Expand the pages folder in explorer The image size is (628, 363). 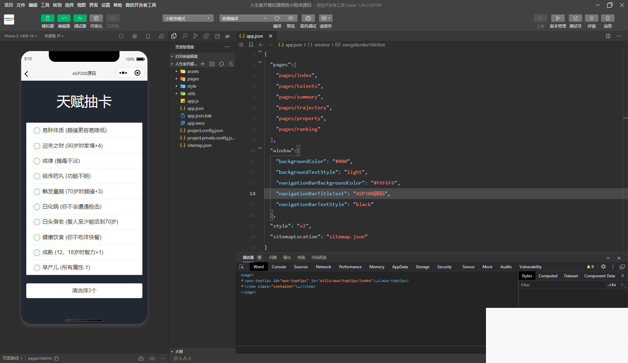193,79
